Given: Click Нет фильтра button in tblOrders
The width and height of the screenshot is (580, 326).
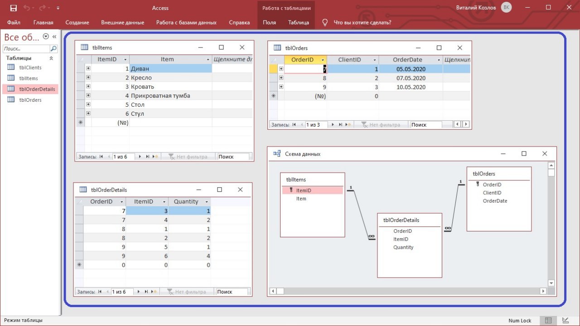Looking at the screenshot, I should 381,124.
